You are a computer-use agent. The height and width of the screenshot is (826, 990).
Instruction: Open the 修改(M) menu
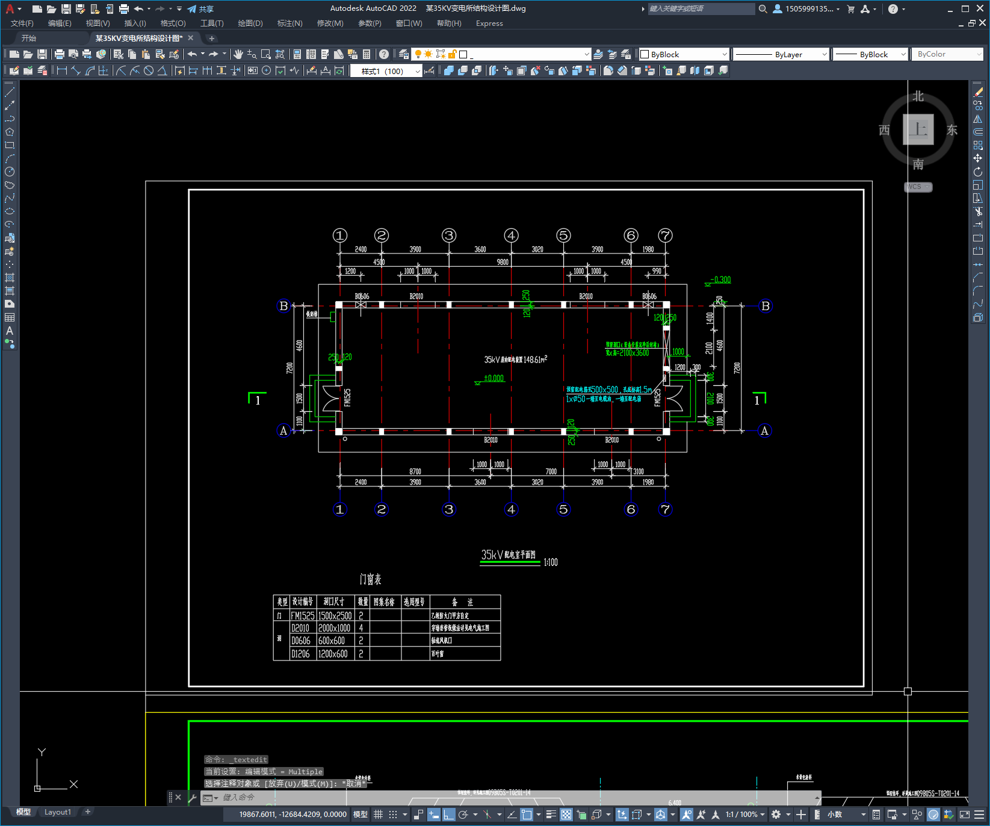click(330, 23)
